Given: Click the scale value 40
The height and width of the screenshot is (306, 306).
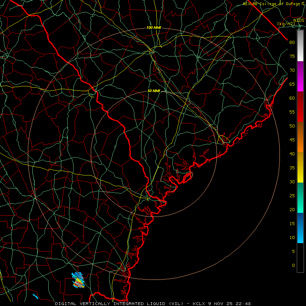Looking at the screenshot, I should point(292,154).
